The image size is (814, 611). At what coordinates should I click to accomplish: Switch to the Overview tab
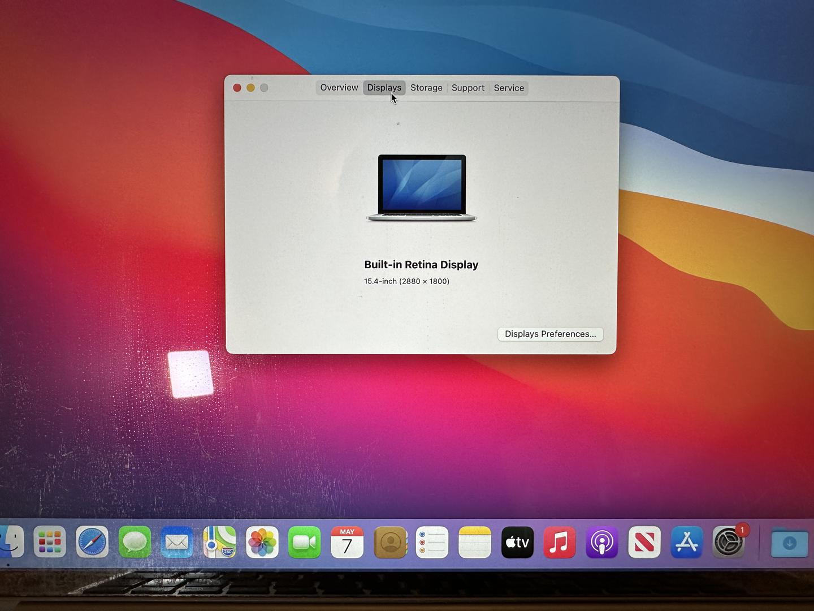pos(339,88)
